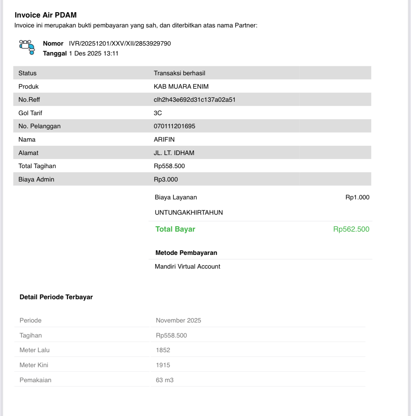Click the No.Reff code clh2h43e692d31c137a02a51
The width and height of the screenshot is (411, 416).
[x=194, y=100]
